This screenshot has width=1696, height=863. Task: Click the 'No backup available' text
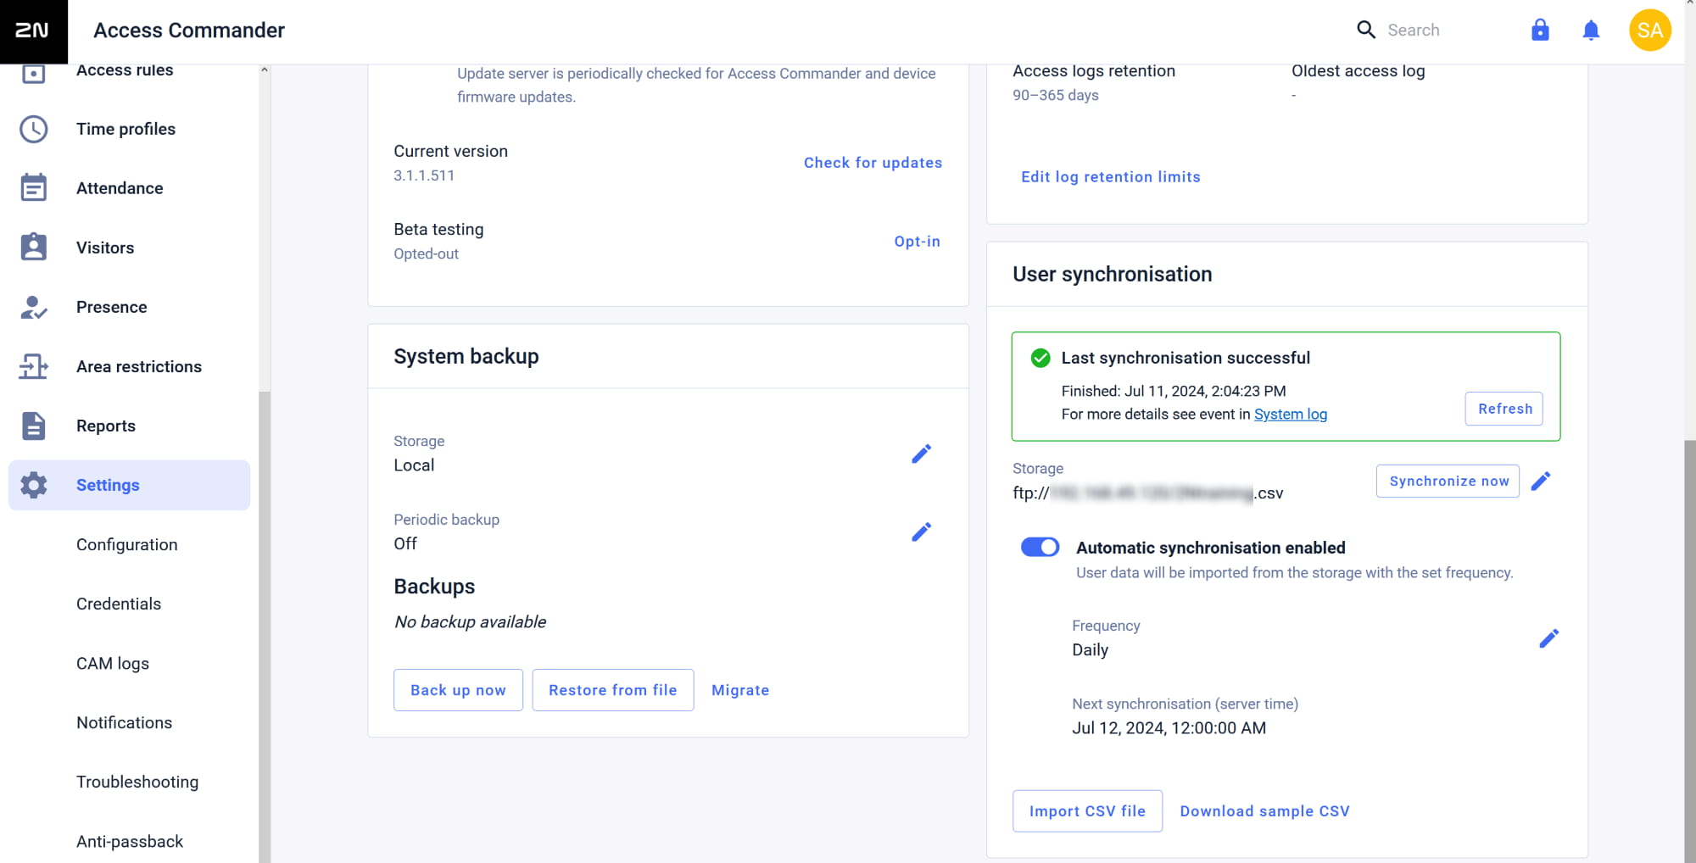point(470,622)
